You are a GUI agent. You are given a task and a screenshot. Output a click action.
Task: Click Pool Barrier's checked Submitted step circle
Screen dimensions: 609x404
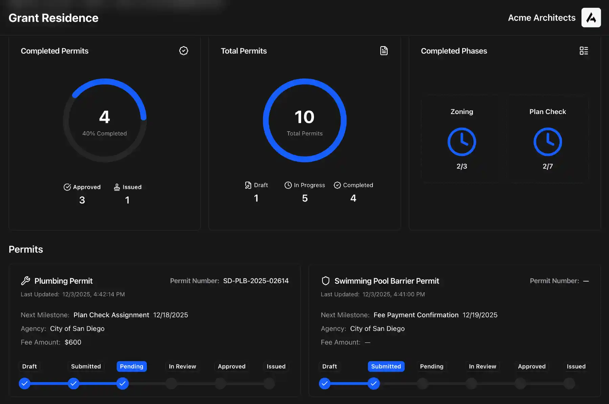374,383
